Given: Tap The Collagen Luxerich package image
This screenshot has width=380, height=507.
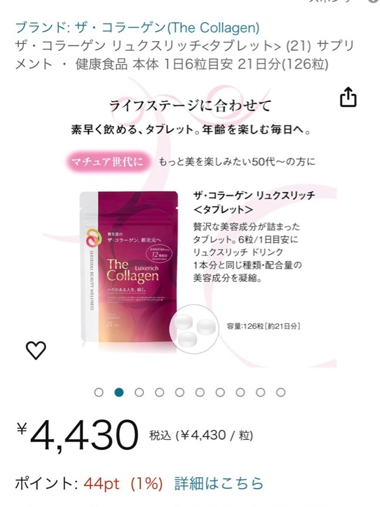Looking at the screenshot, I should pos(129,268).
